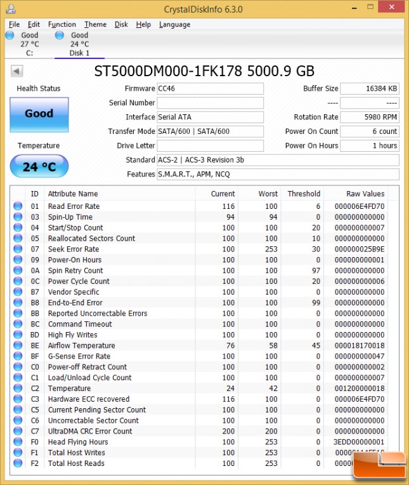The width and height of the screenshot is (409, 485).
Task: Click the 24 °C temperature button
Action: (39, 167)
